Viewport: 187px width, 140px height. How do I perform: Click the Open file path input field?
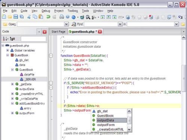point(41,24)
